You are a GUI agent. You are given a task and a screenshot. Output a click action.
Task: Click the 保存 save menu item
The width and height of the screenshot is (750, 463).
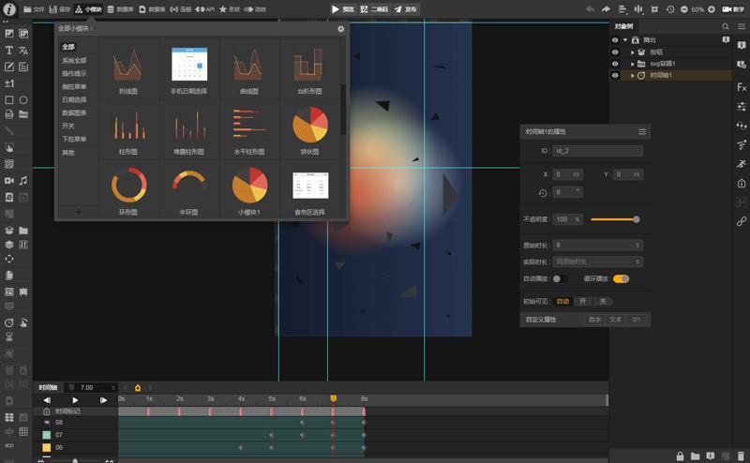[60, 9]
